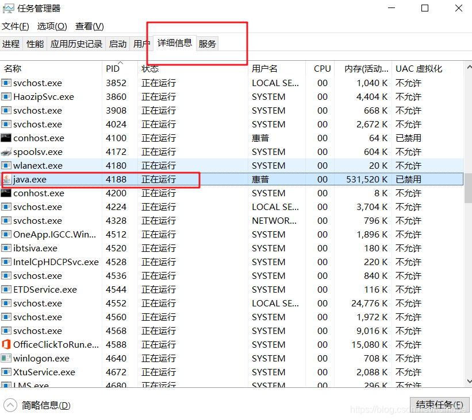Switch to the 启动 tab
Image resolution: width=472 pixels, height=420 pixels.
tap(117, 44)
